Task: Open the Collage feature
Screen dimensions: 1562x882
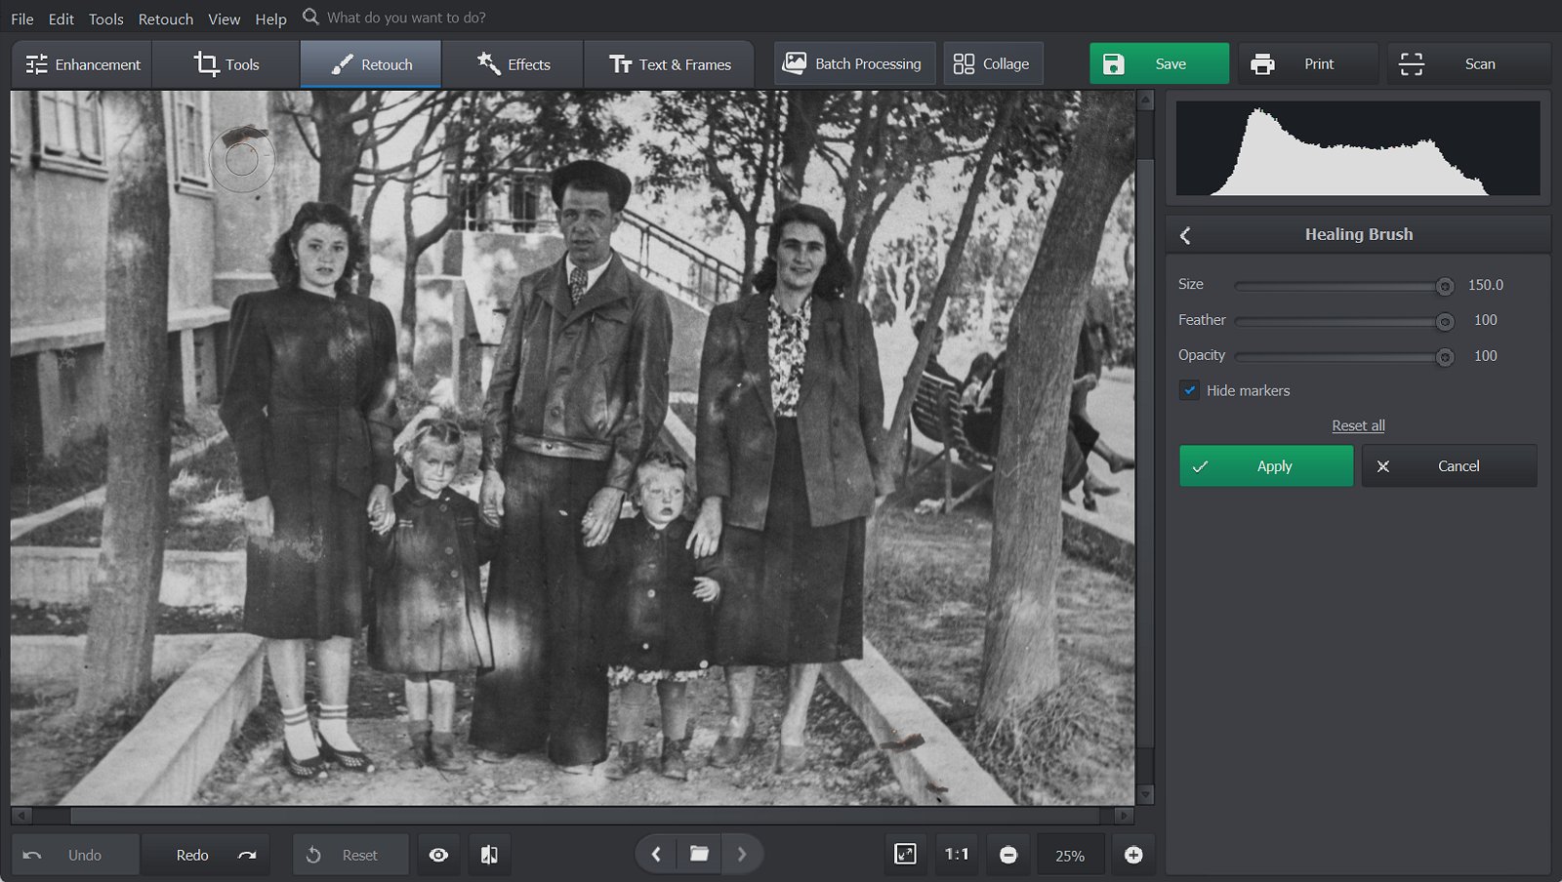Action: point(992,63)
